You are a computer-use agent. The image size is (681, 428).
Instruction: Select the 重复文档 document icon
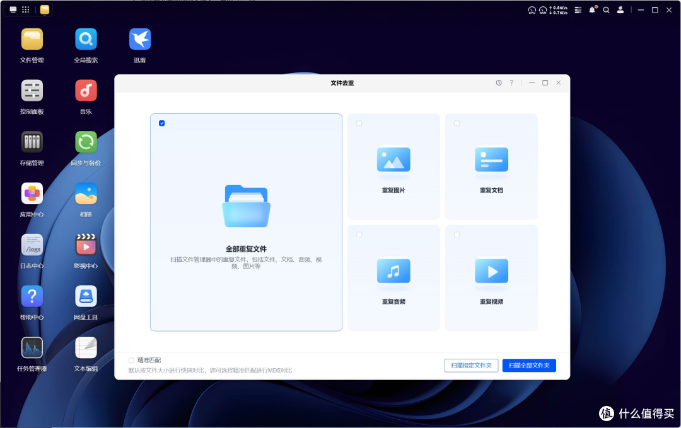491,160
